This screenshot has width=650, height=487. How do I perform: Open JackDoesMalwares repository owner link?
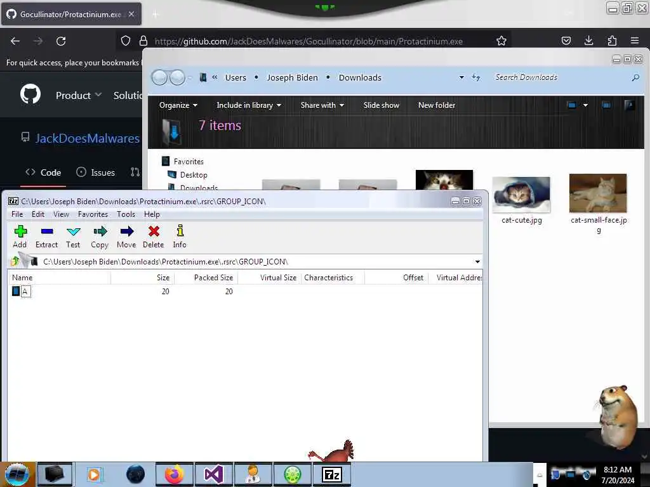click(87, 138)
